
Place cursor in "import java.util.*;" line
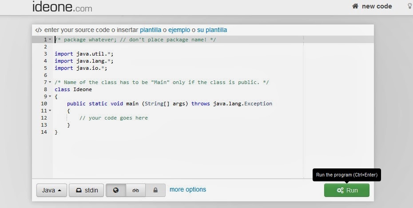click(84, 54)
